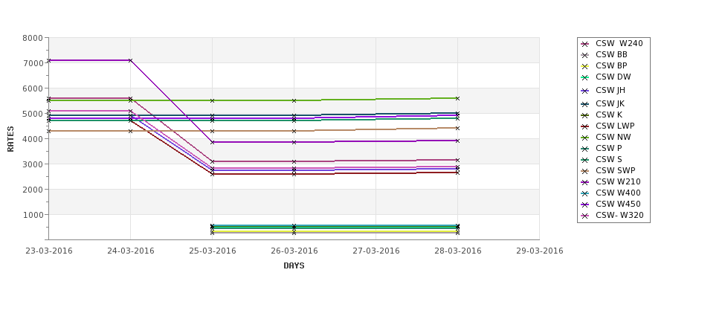Click the 28-03-2016 date axis label
This screenshot has width=725, height=319.
pyautogui.click(x=458, y=251)
